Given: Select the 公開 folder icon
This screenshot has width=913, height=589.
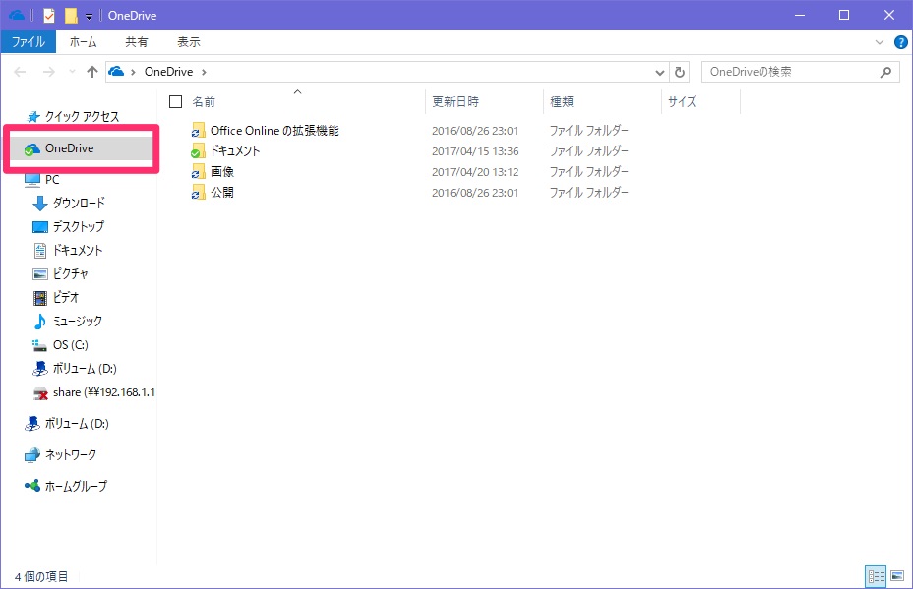Looking at the screenshot, I should (199, 193).
